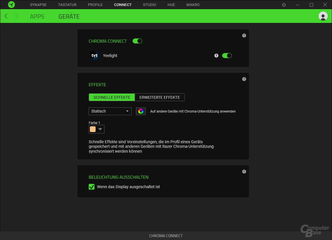Viewport: 332px width, 240px height.
Task: Select the Farbe 1 color swatch
Action: pyautogui.click(x=92, y=129)
